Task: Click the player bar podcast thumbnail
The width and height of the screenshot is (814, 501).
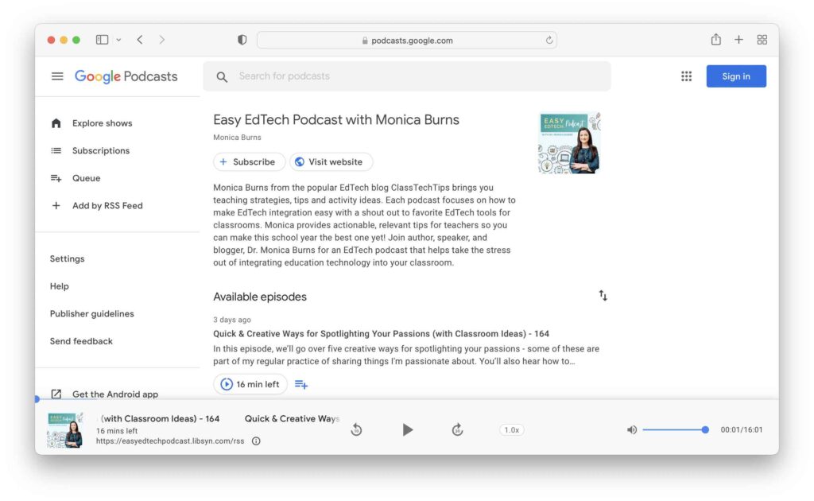Action: coord(65,430)
